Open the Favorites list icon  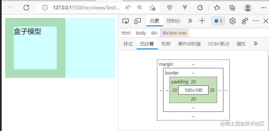pyautogui.click(x=217, y=8)
